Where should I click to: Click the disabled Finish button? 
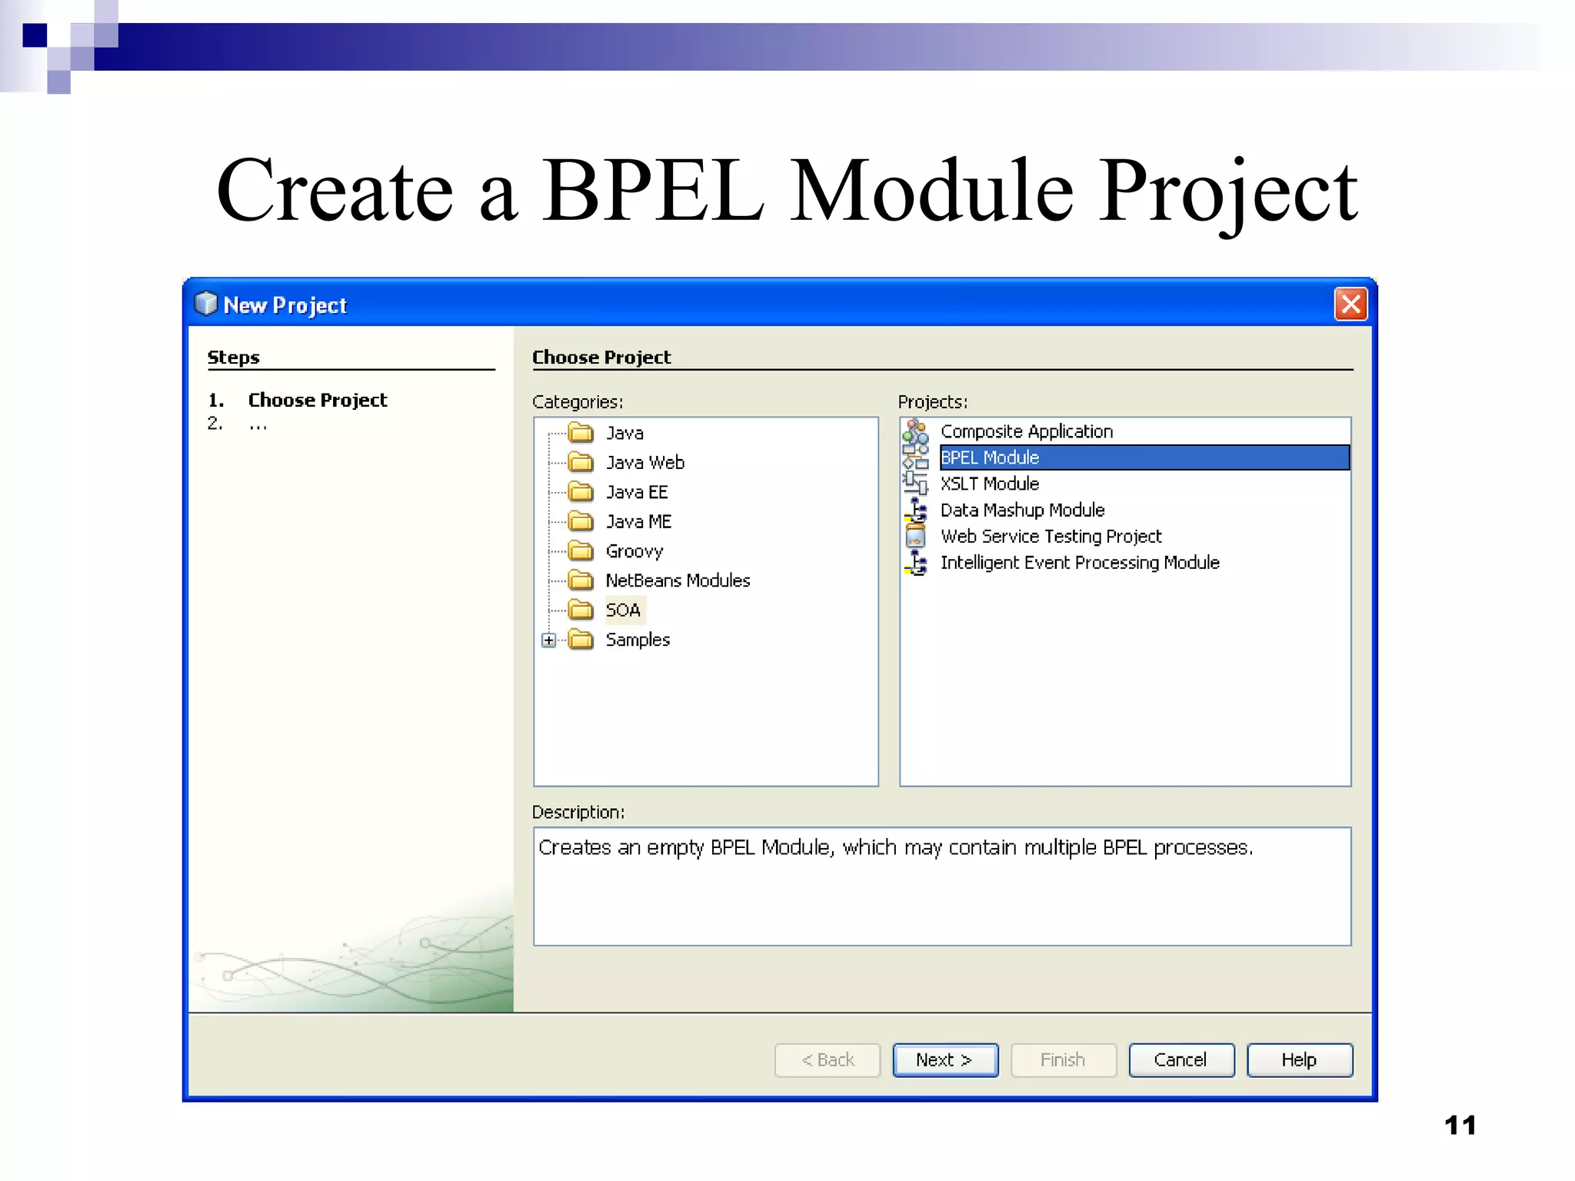[x=1064, y=1060]
